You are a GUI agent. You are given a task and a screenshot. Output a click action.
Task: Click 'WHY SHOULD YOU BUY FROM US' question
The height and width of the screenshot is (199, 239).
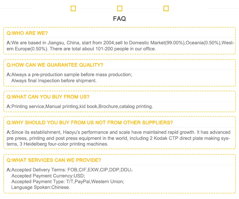pyautogui.click(x=90, y=123)
